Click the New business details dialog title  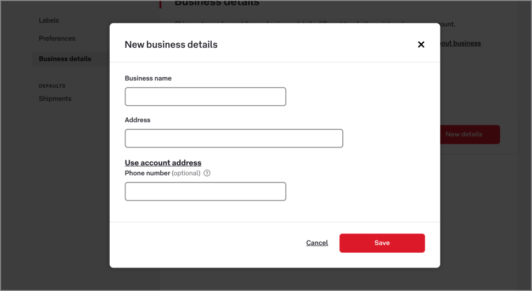tap(171, 44)
